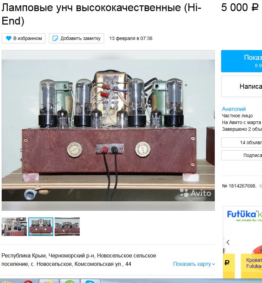Click the left arrow in the Futuka ad
The height and width of the screenshot is (283, 262).
228,242
